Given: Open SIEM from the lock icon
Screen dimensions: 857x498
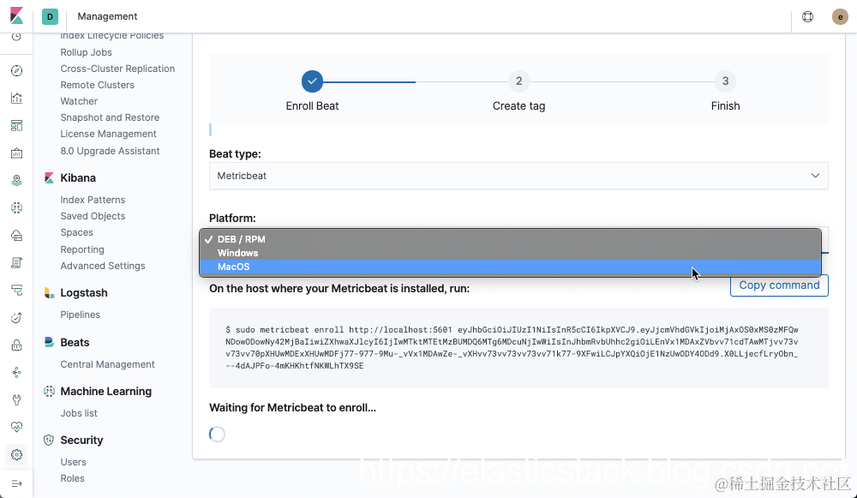Looking at the screenshot, I should pos(16,345).
